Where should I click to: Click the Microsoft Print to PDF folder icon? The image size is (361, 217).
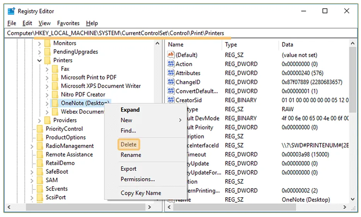coord(55,77)
